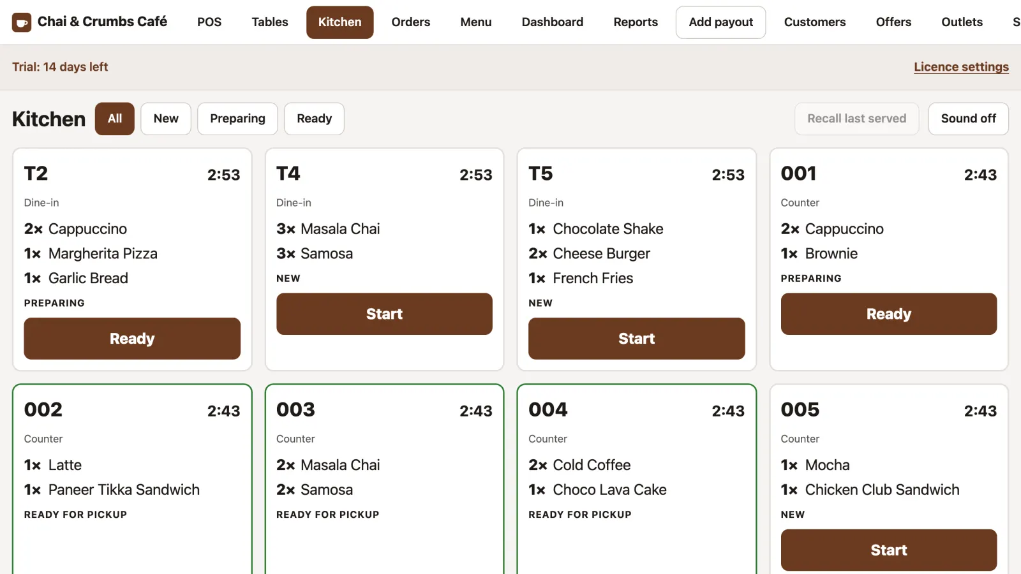Screen dimensions: 1021x574
Task: Start the T4 Masala Chai order
Action: point(384,314)
